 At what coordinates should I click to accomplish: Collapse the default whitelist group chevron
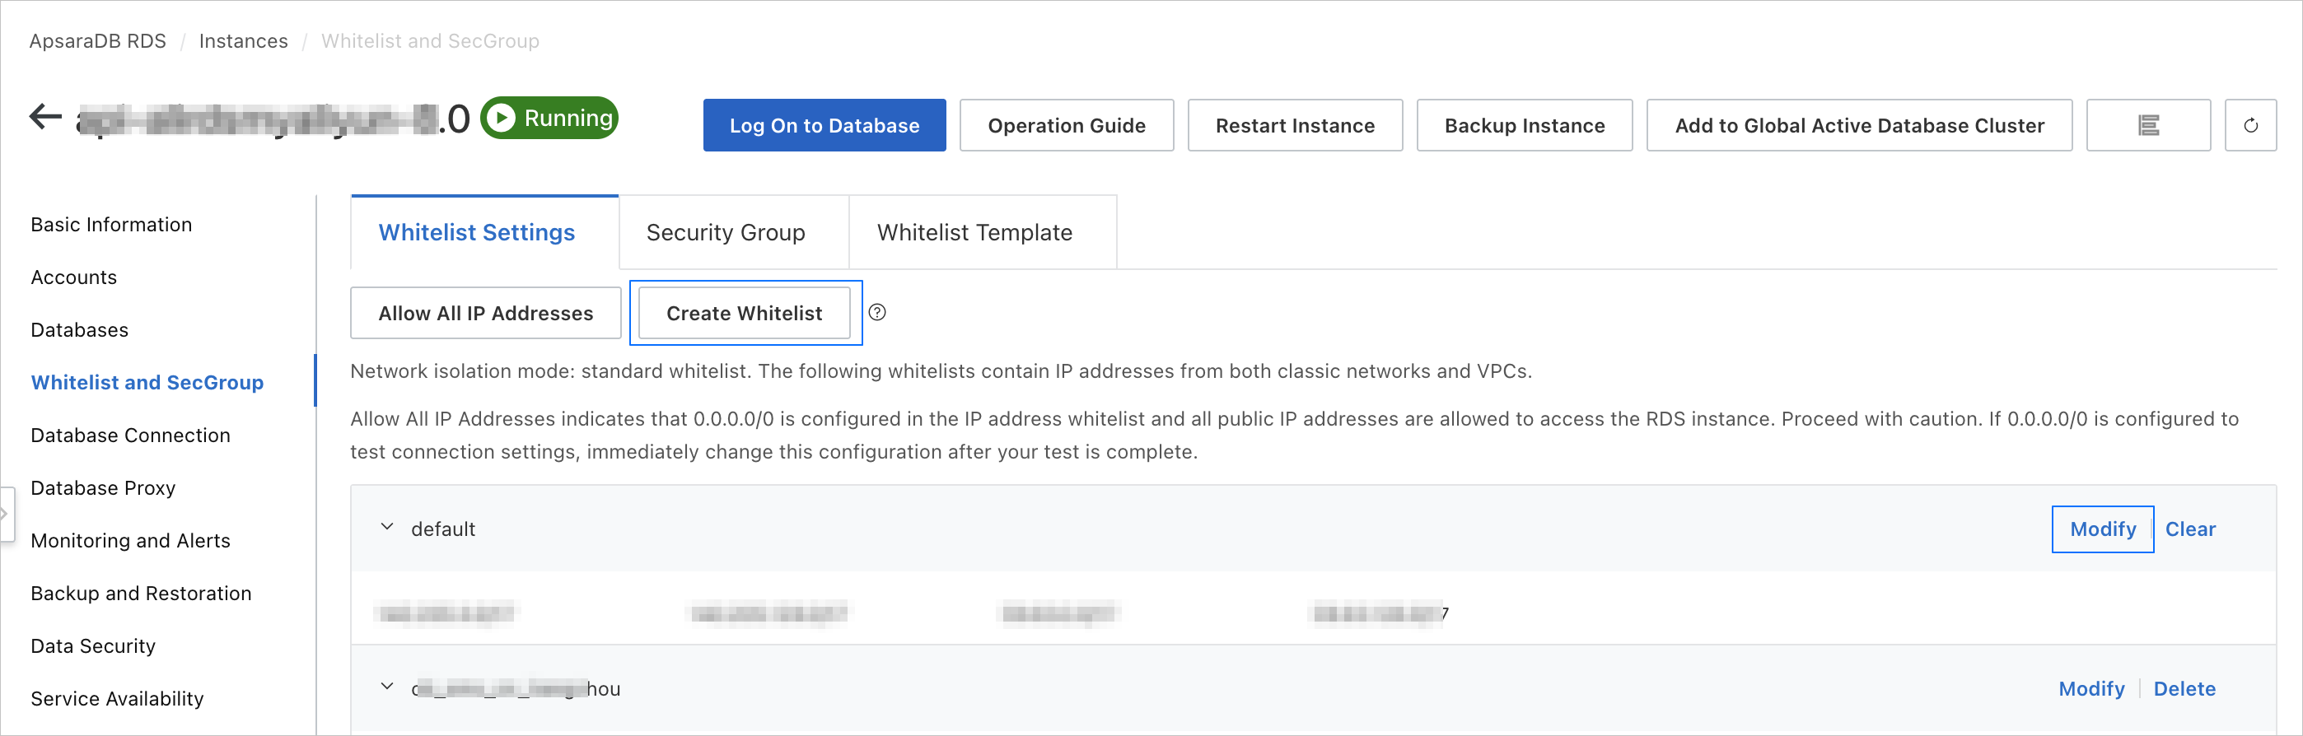click(x=386, y=527)
